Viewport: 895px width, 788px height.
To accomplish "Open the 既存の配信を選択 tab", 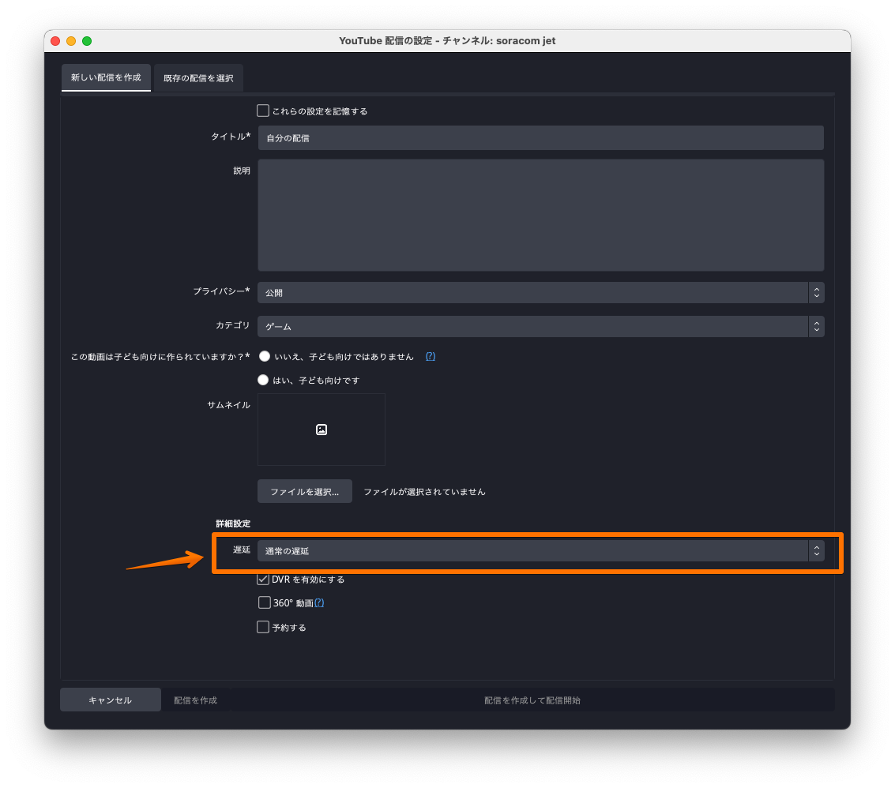I will [x=198, y=78].
